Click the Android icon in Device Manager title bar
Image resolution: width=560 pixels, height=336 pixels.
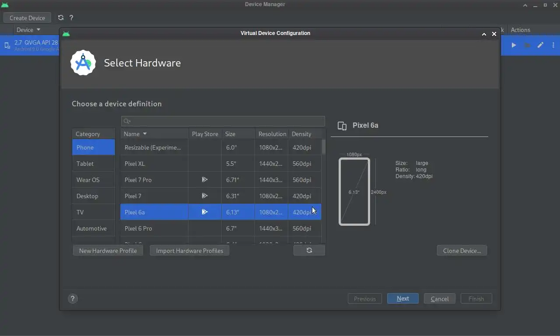[x=5, y=5]
